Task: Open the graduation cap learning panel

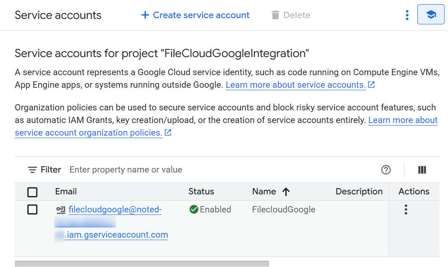Action: click(430, 15)
